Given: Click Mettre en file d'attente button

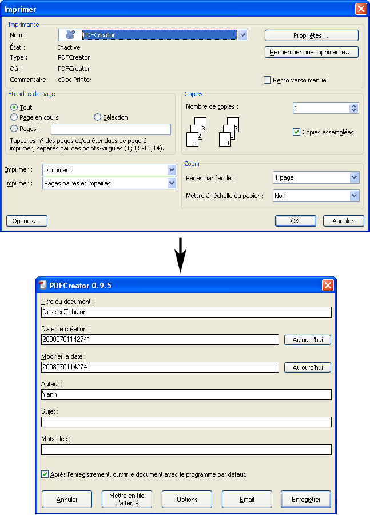Looking at the screenshot, I should tap(127, 499).
